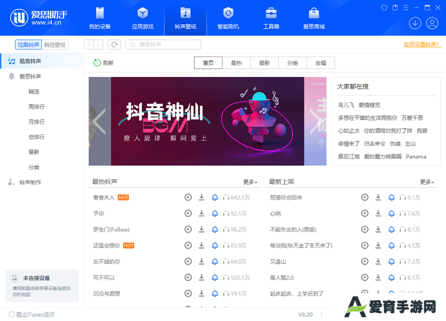This screenshot has height=321, width=446.
Task: Play the ringtone 还是会想你
Action: tap(188, 245)
